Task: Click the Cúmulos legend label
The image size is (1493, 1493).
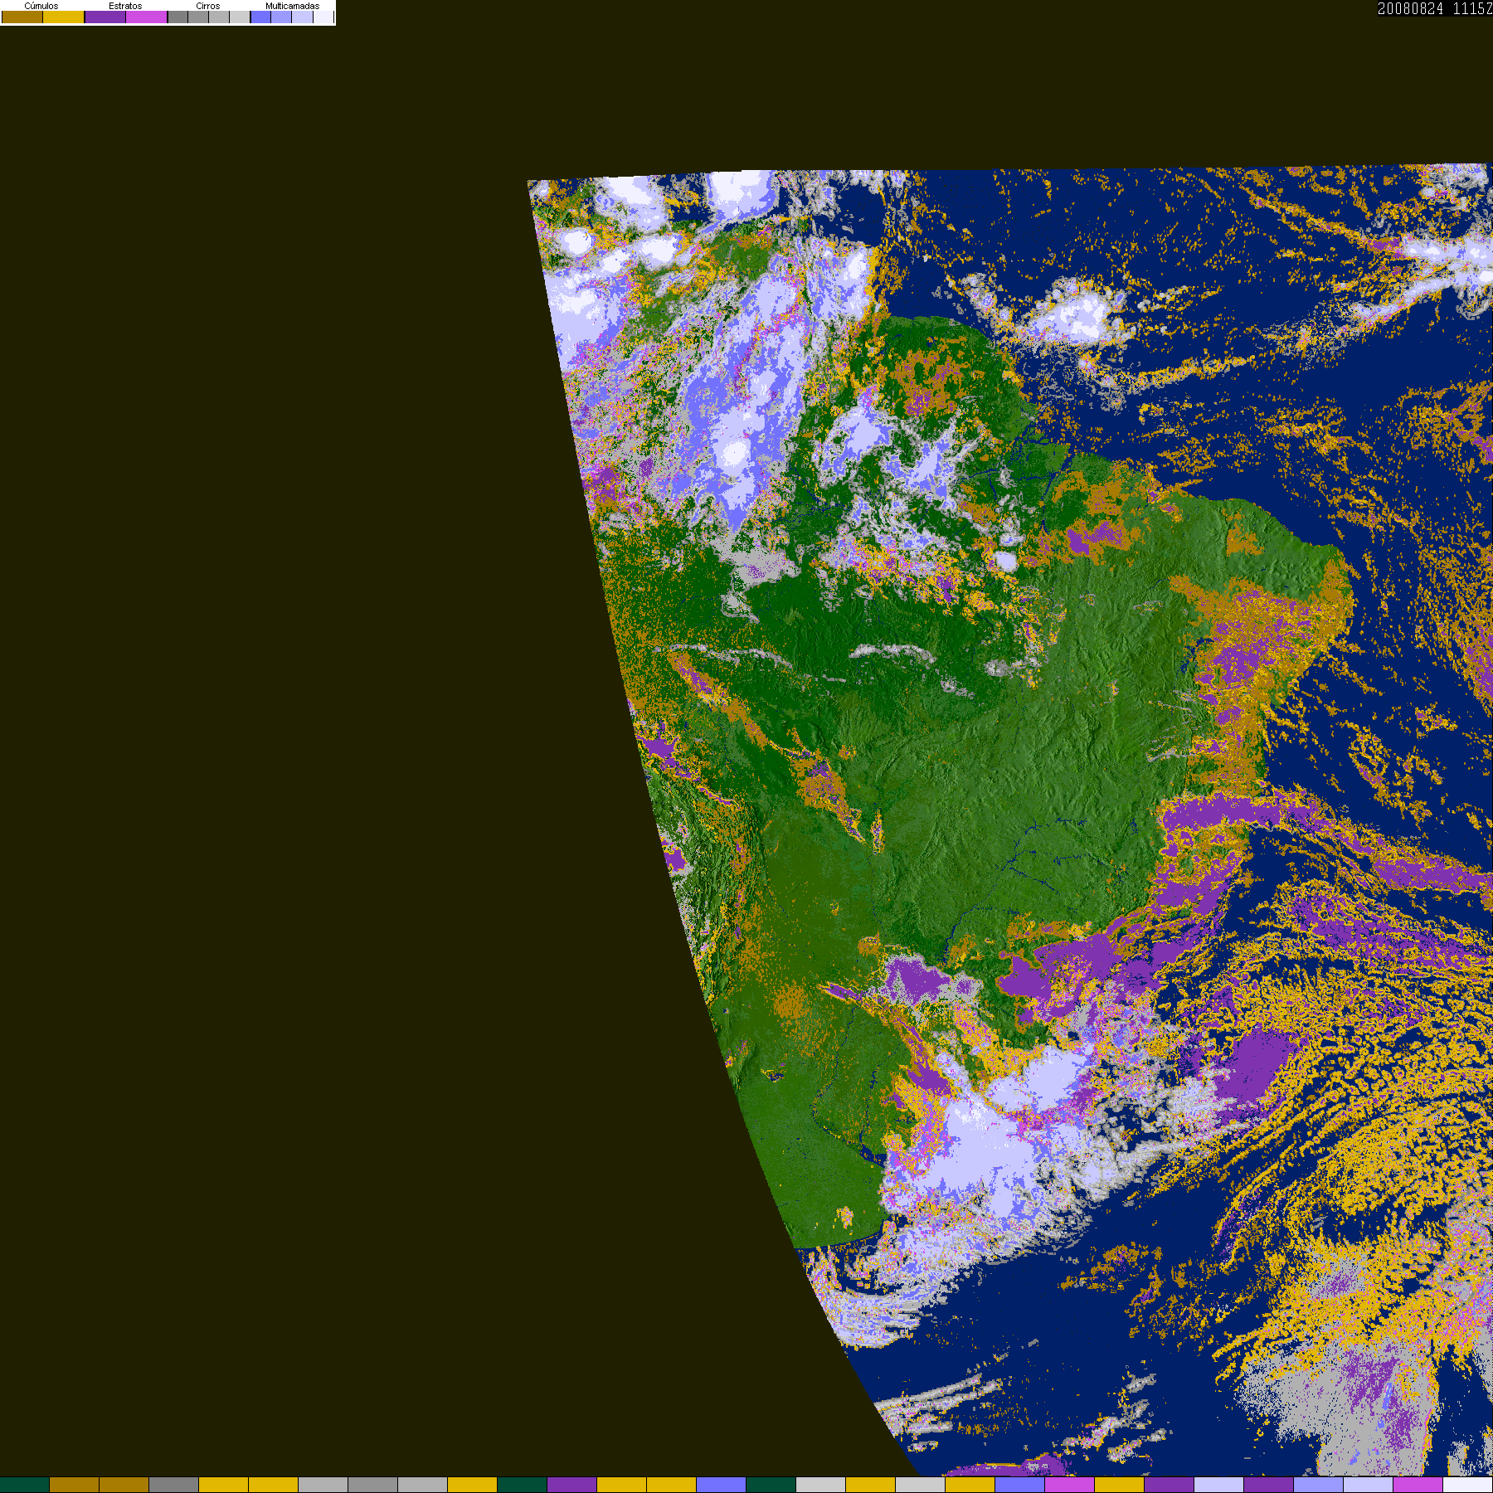Action: coord(41,6)
